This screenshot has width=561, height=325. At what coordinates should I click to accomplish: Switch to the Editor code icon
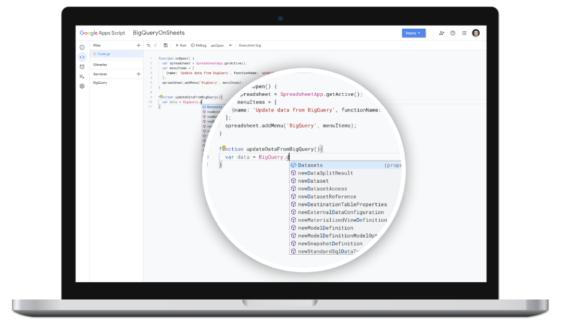tap(82, 57)
